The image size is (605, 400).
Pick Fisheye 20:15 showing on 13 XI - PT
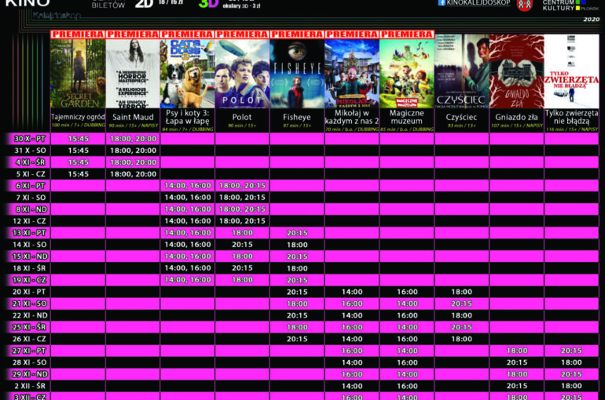(x=297, y=233)
